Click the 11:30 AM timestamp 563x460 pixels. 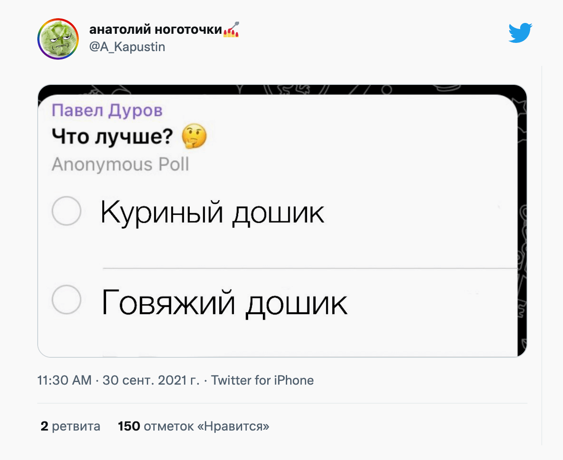click(x=65, y=380)
